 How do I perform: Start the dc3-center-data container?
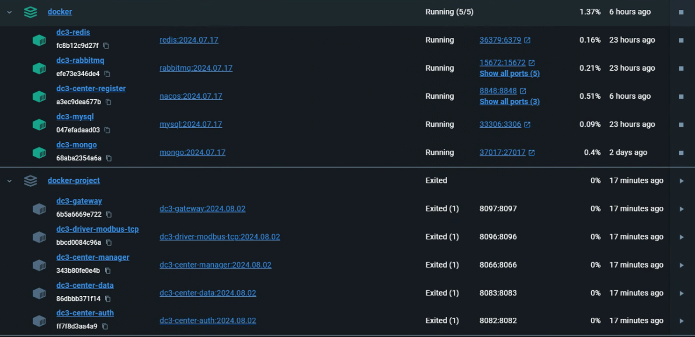coord(681,293)
